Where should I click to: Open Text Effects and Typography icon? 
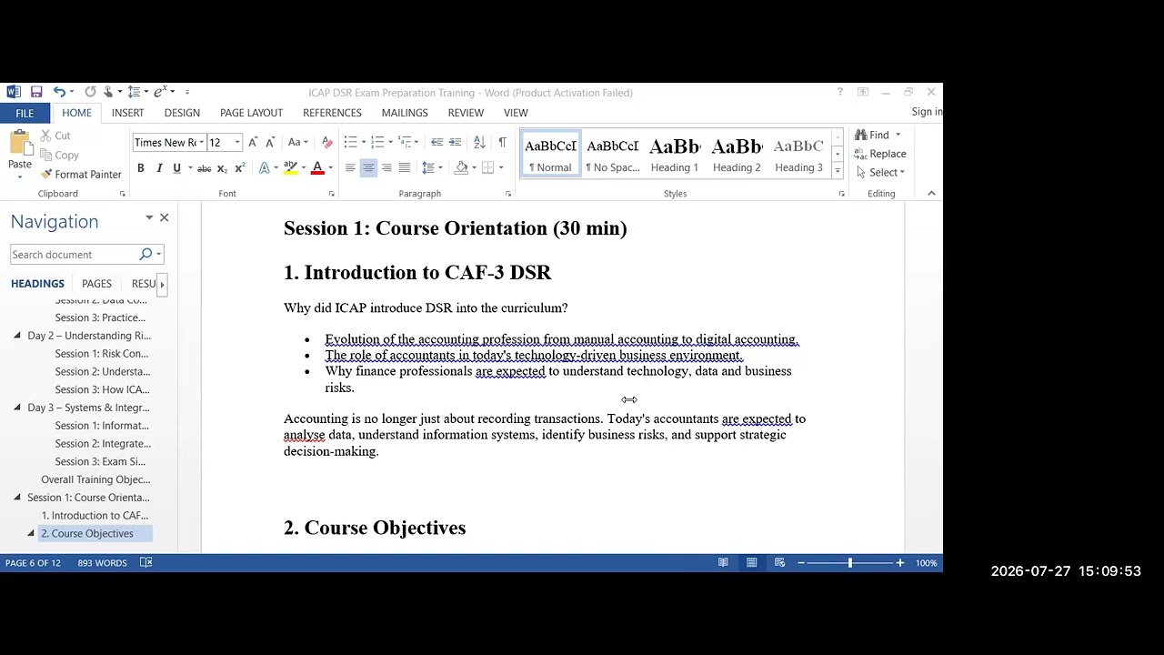(x=264, y=167)
